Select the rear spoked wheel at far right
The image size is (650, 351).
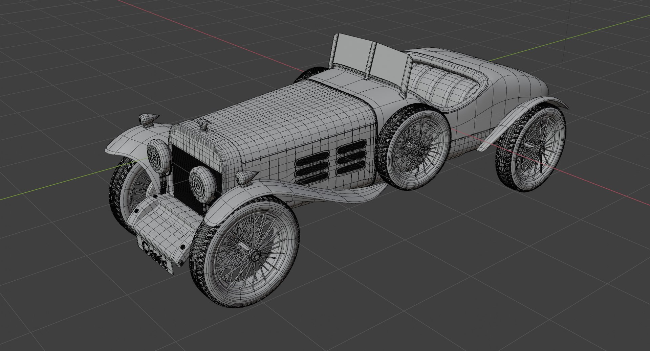pyautogui.click(x=531, y=148)
